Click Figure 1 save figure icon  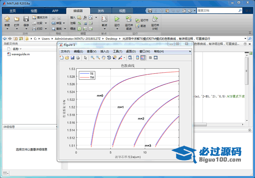(72, 58)
